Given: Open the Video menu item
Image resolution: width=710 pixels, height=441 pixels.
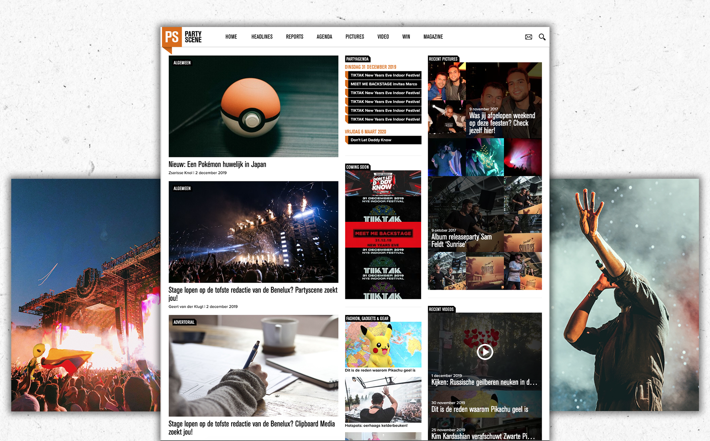Looking at the screenshot, I should pos(383,37).
